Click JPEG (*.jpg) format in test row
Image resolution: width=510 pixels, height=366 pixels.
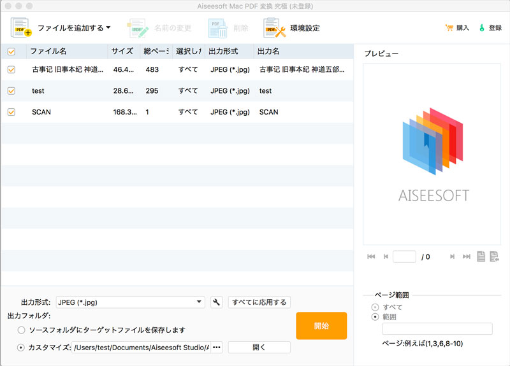tap(230, 91)
